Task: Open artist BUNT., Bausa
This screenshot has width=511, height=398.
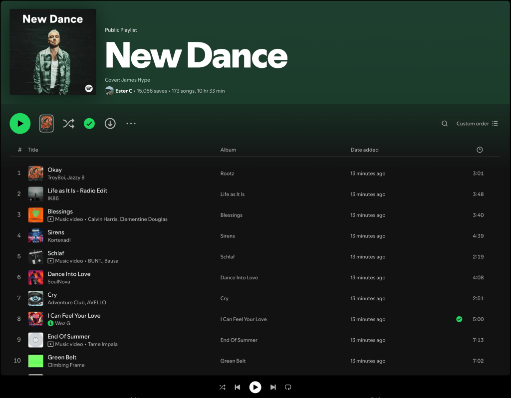Action: coord(103,261)
